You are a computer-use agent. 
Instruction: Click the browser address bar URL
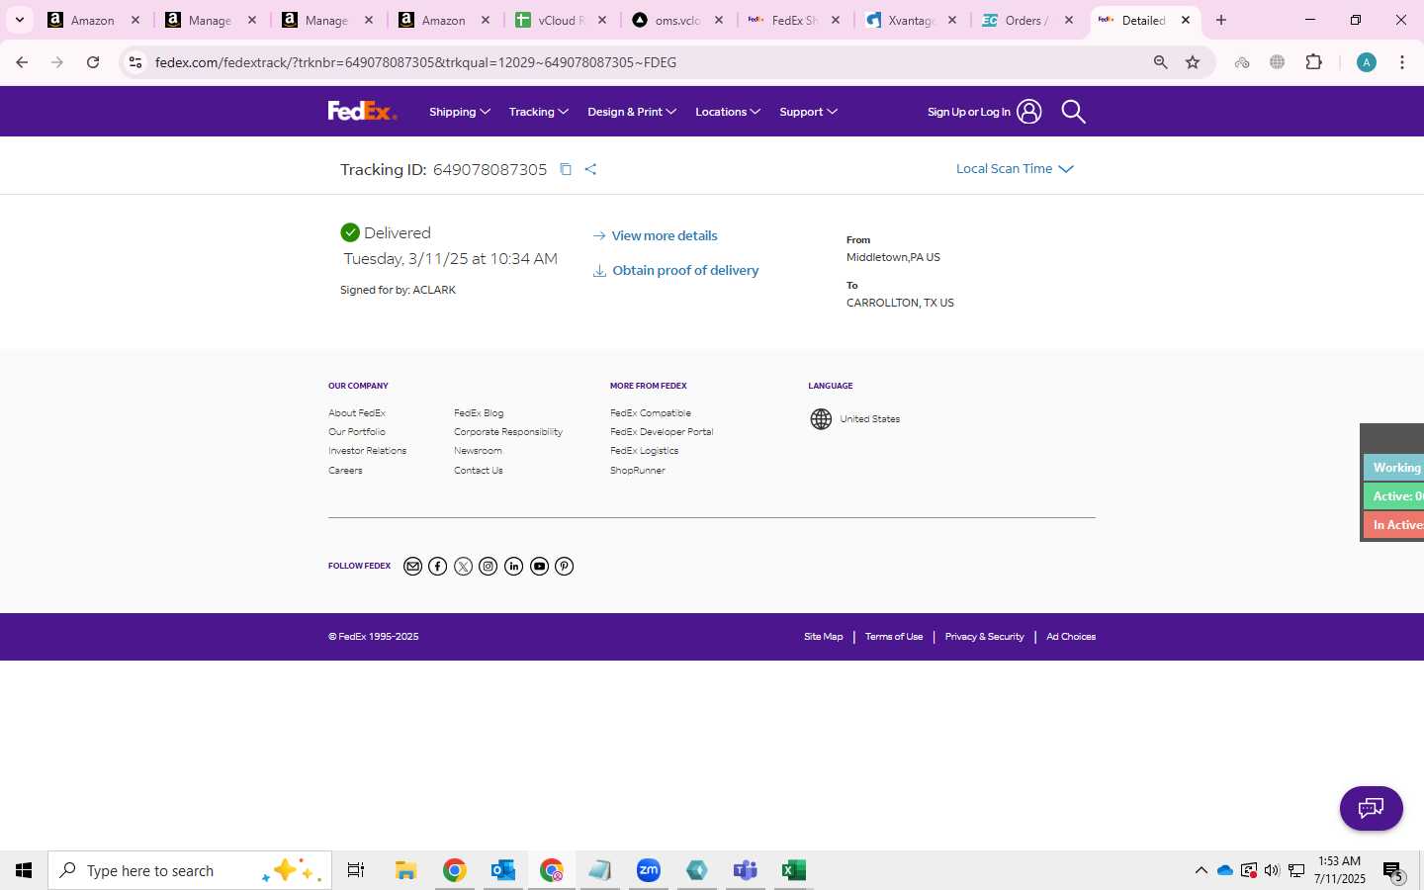pyautogui.click(x=415, y=62)
